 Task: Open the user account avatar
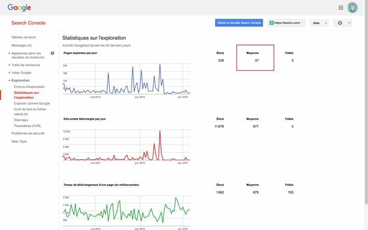coord(352,8)
